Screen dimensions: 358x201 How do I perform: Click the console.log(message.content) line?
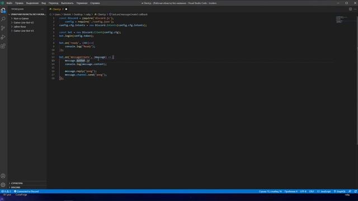click(86, 64)
